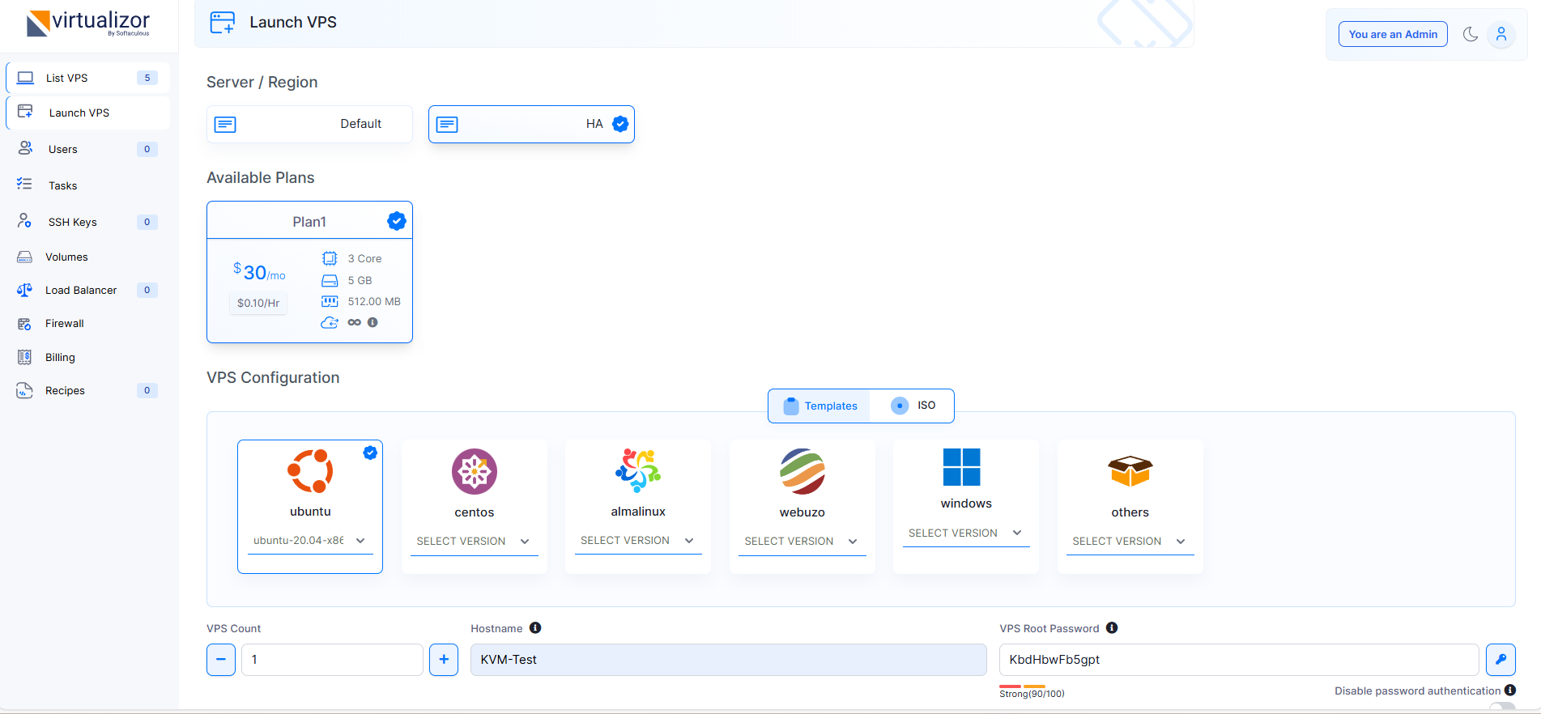Click the Hostname info icon
1541x714 pixels.
(535, 627)
